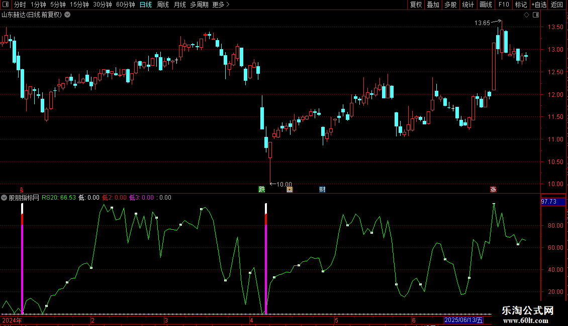568x326 pixels.
Task: Open the 画线 drawing tools
Action: pos(486,5)
